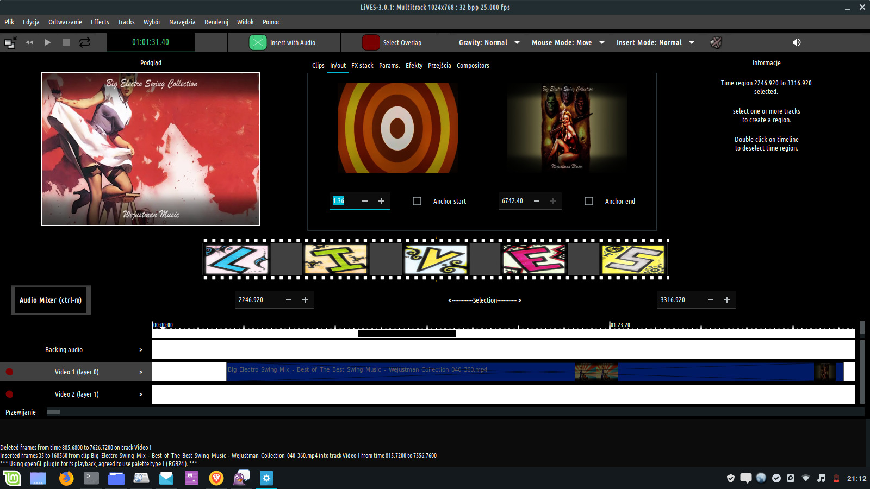Increase region end 3316.920 with plus

pos(727,300)
